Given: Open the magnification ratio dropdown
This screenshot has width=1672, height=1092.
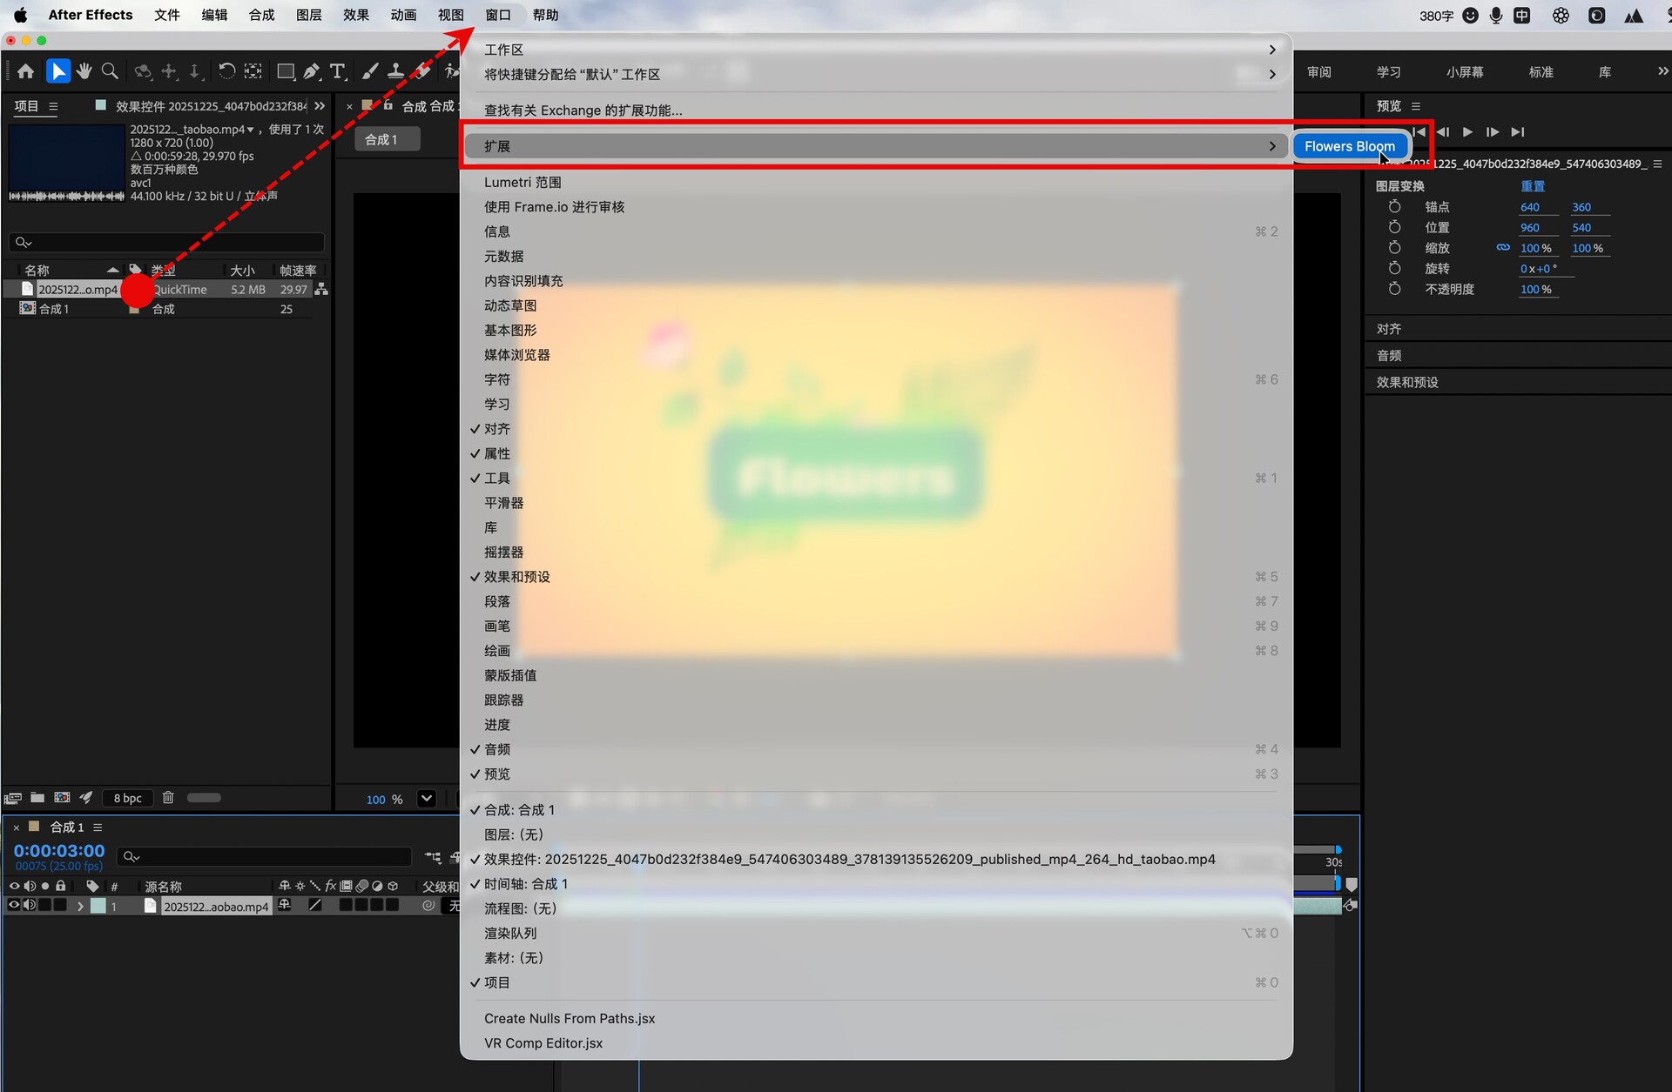Looking at the screenshot, I should 427,799.
